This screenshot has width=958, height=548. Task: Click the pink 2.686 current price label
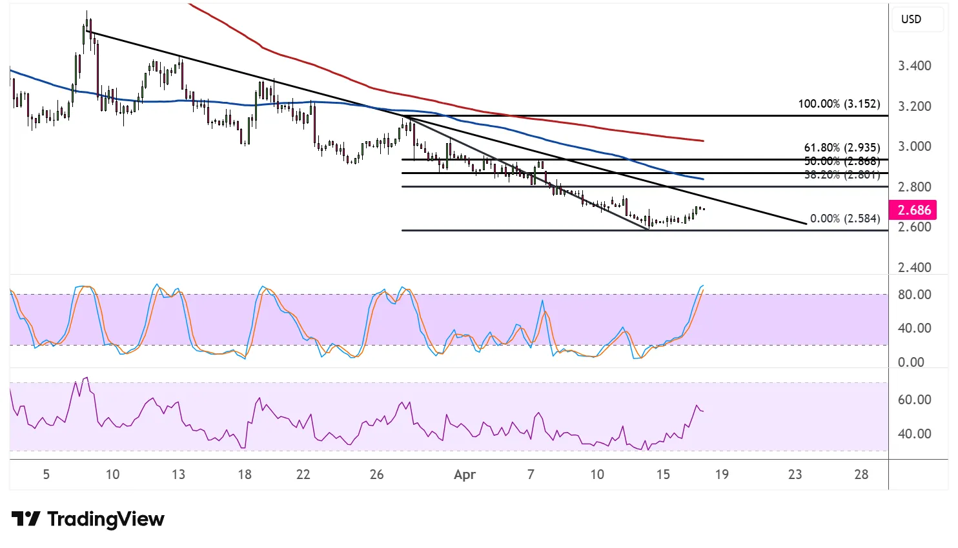pos(914,210)
